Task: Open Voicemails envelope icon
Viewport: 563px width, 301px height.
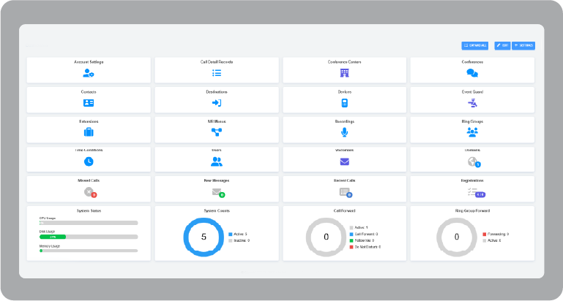Action: [x=344, y=161]
